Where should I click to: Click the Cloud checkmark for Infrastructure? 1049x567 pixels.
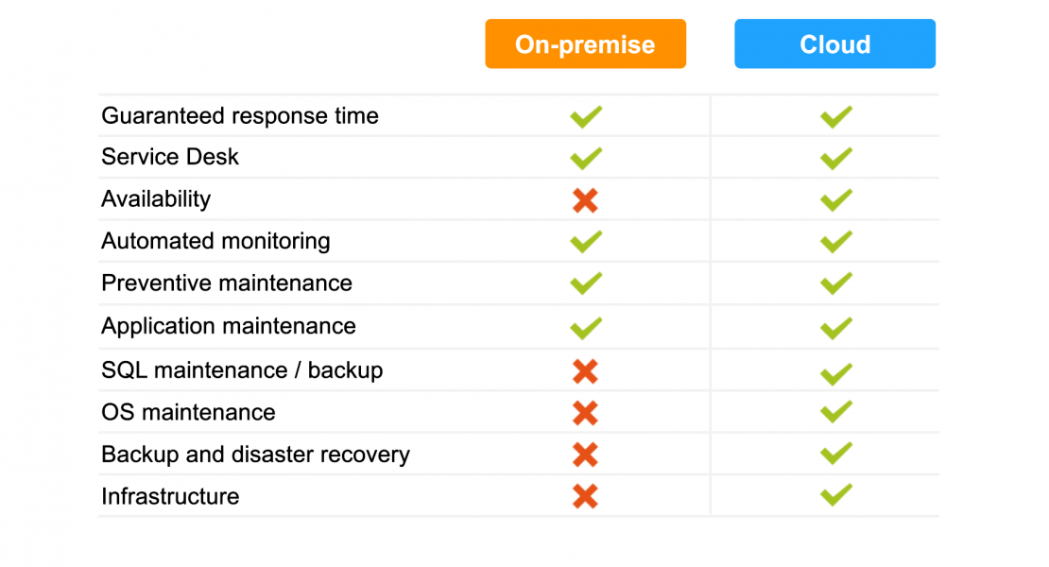(x=836, y=495)
